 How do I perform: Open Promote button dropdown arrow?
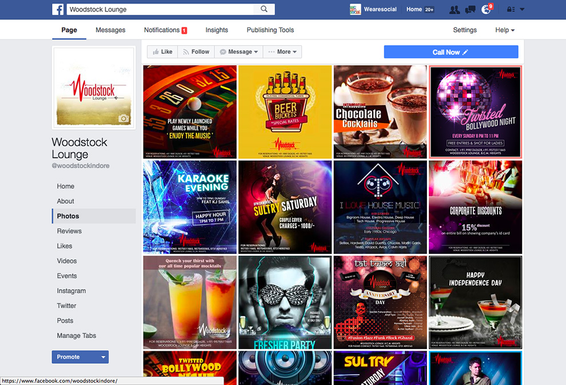[103, 357]
